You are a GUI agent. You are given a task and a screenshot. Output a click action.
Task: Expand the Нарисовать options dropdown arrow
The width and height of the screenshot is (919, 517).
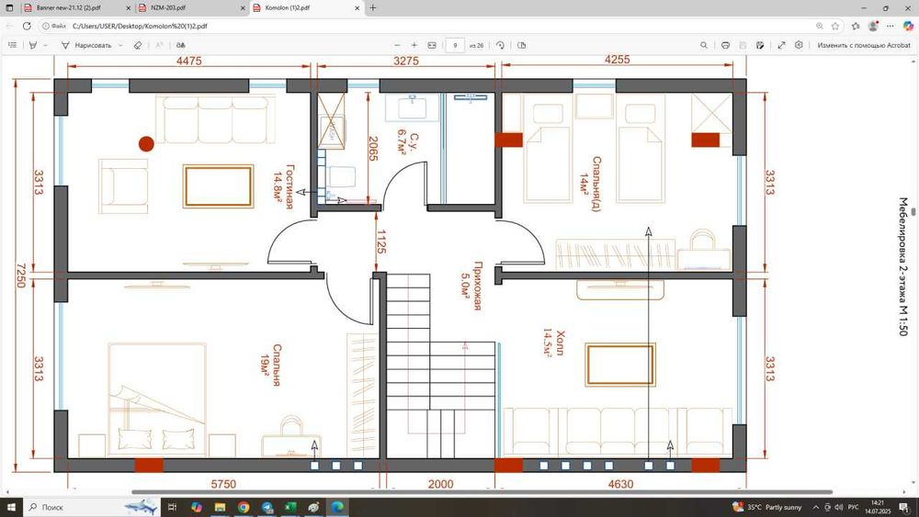(120, 45)
